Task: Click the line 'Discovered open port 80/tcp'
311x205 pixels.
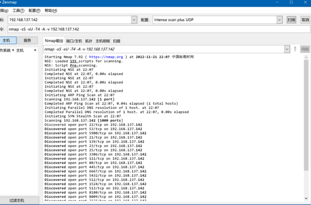Action: [93, 163]
